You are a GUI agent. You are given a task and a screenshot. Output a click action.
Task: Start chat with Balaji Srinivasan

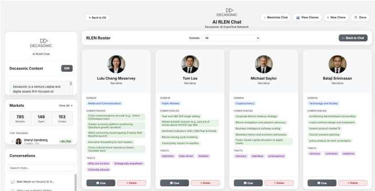[x=322, y=183]
